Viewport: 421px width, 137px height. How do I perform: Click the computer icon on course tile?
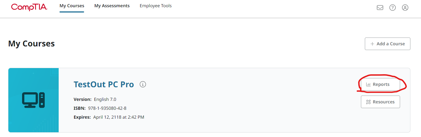[x=34, y=100]
